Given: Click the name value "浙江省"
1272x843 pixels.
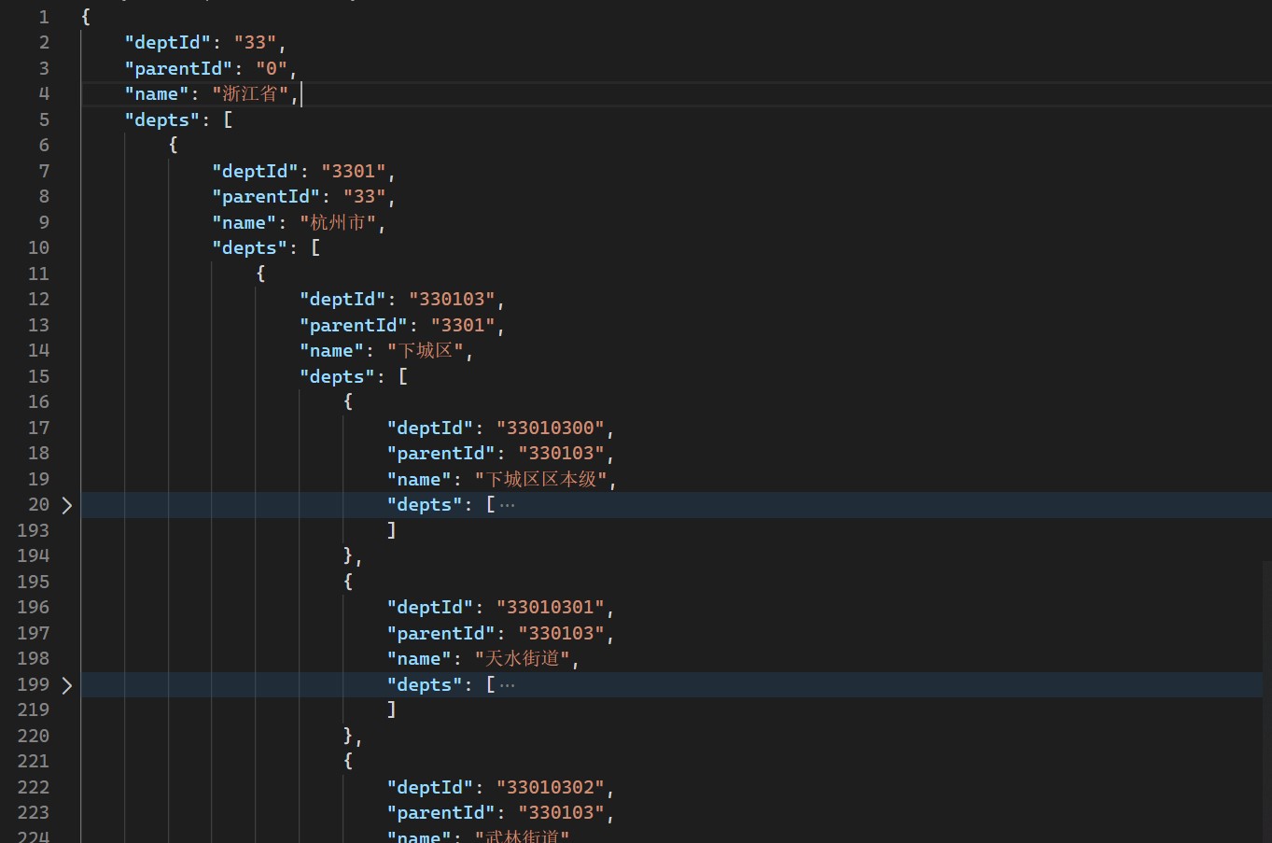Looking at the screenshot, I should (250, 94).
